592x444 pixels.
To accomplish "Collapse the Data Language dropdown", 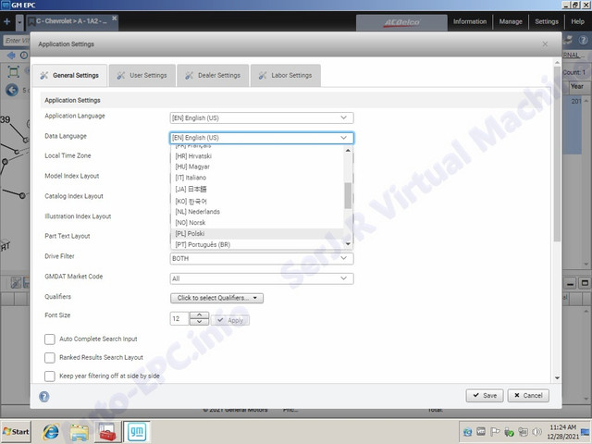I will pyautogui.click(x=262, y=138).
